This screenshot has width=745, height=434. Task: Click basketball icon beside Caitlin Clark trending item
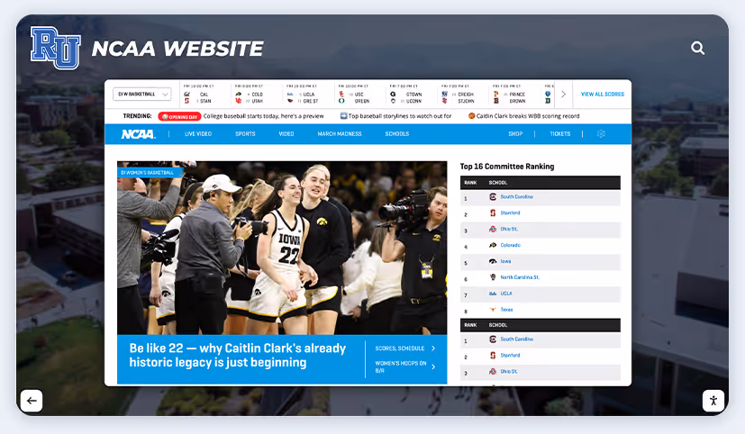[x=471, y=116]
